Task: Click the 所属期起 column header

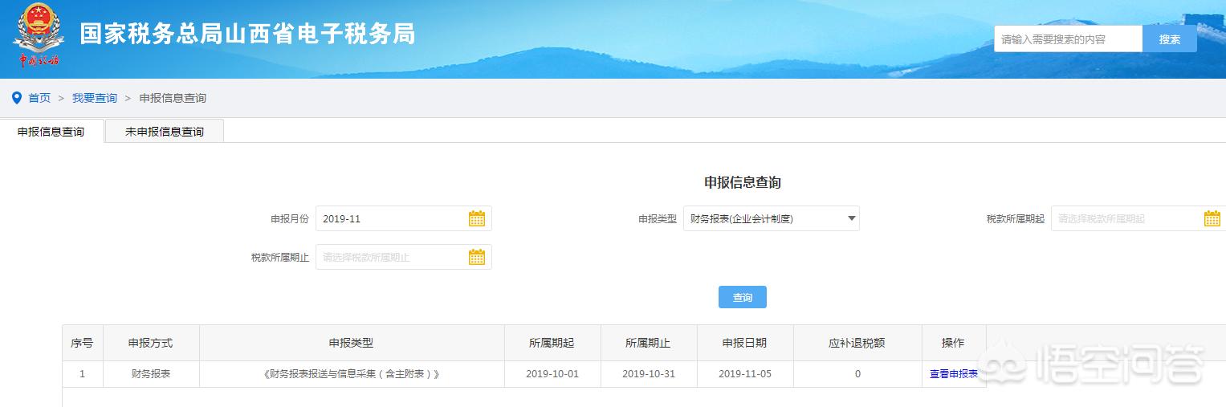Action: 552,343
